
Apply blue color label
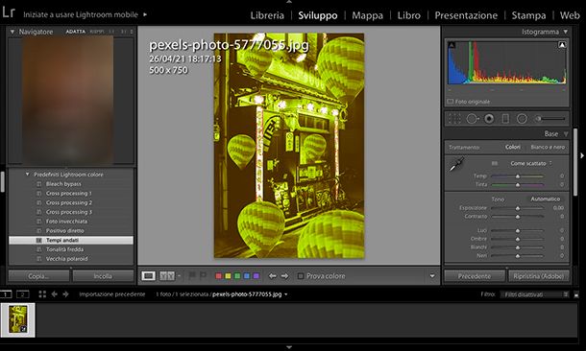pyautogui.click(x=247, y=276)
